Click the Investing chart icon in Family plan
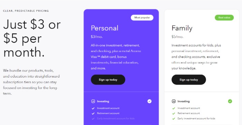The image size is (242, 125). [174, 101]
